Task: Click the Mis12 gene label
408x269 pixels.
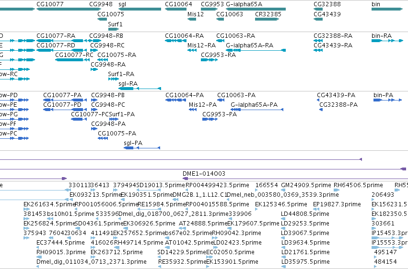Action: [x=196, y=14]
